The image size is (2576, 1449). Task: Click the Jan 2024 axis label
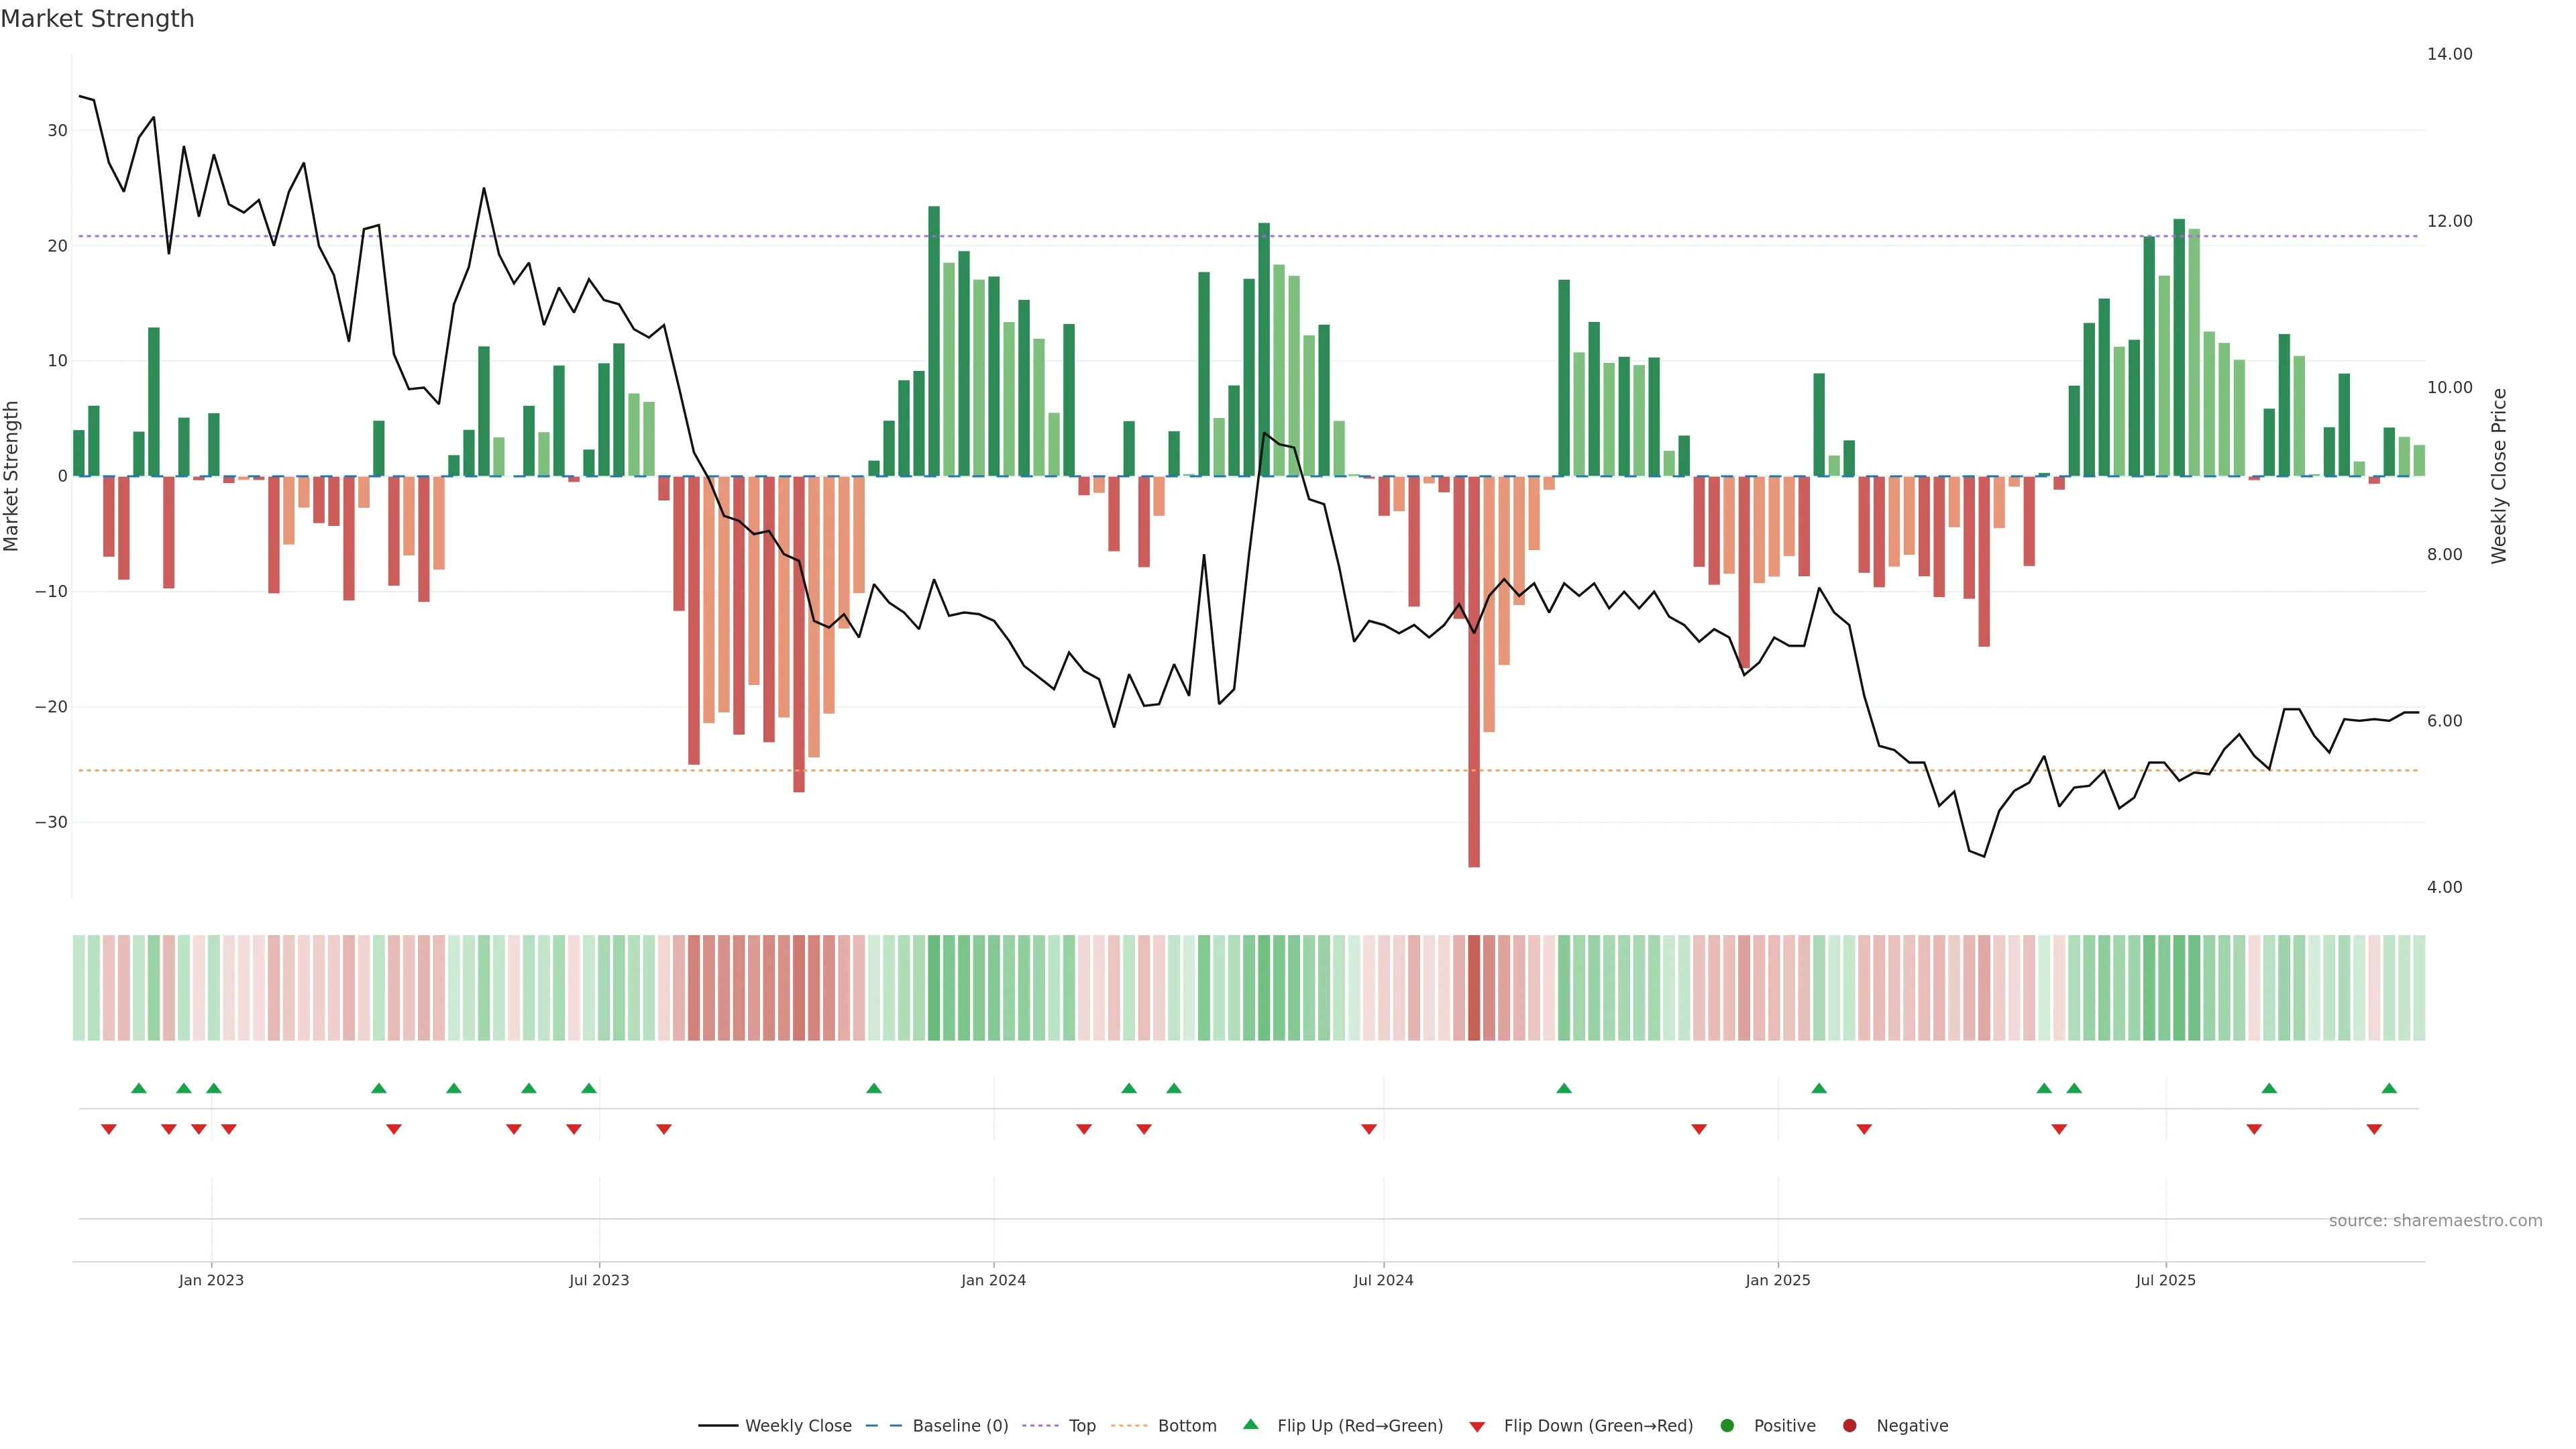[x=993, y=1280]
